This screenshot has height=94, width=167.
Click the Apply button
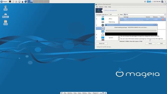coord(150,44)
